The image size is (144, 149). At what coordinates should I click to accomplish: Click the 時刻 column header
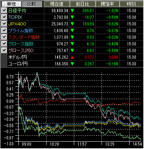[131, 4]
